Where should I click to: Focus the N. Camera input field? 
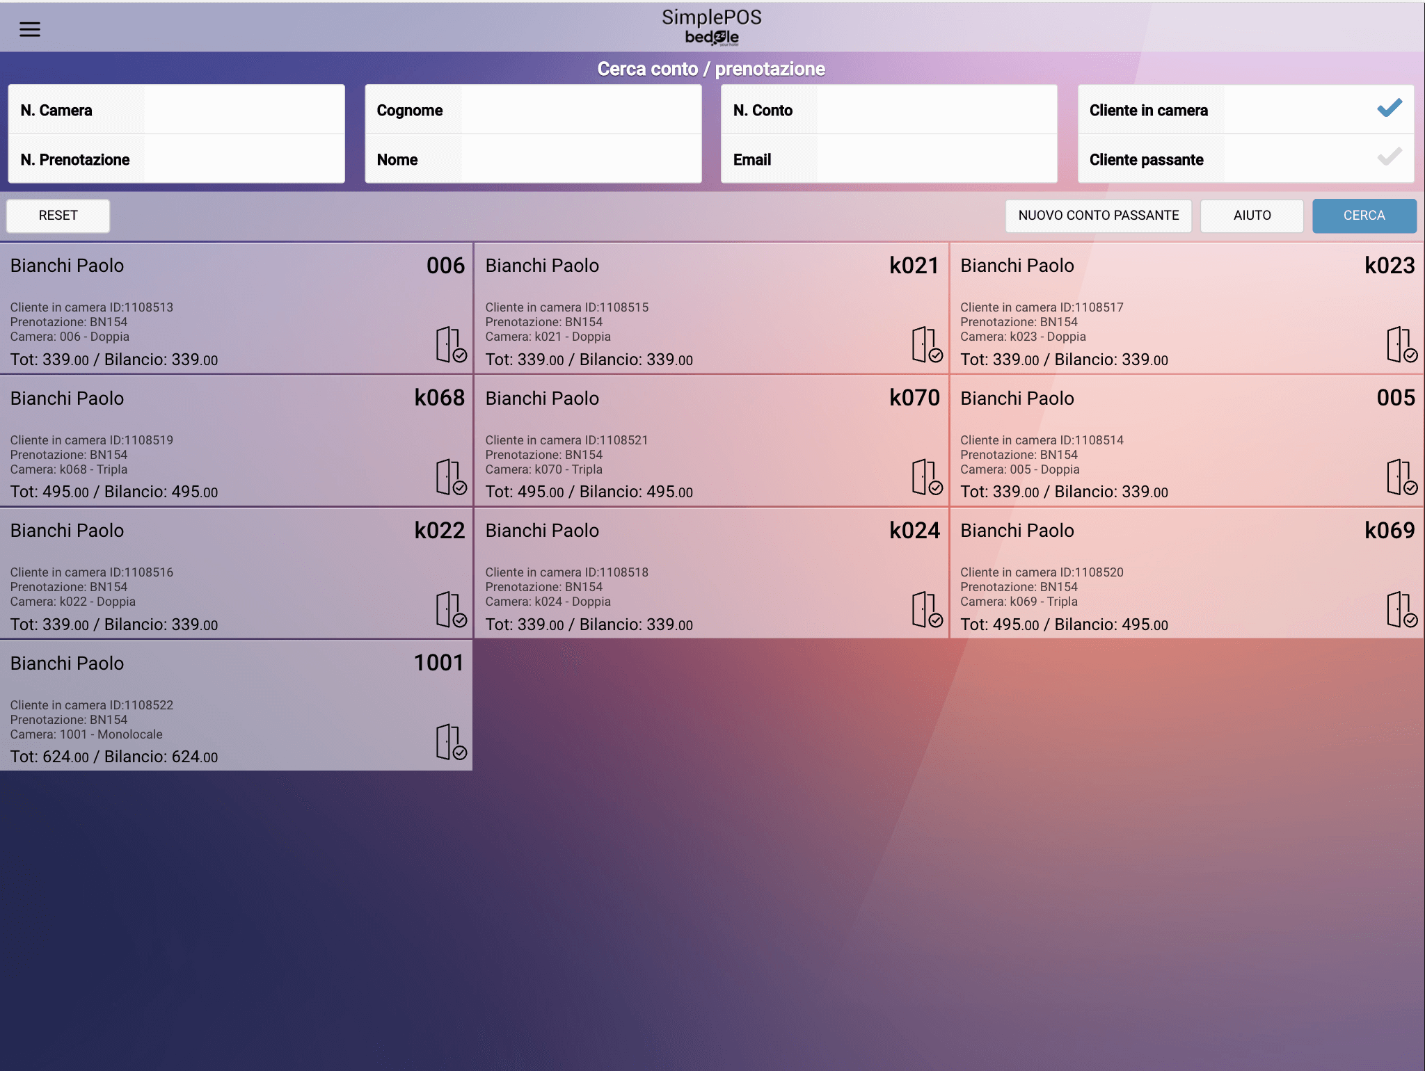coord(244,110)
